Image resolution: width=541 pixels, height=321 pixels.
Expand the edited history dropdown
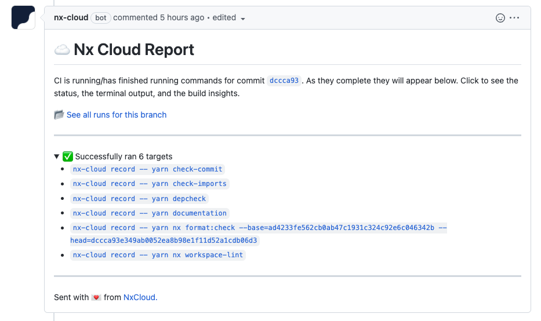229,18
